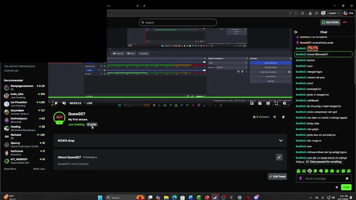Collapse the chat panel with arrow icon
Viewport: 356px width, 200px height.
point(296,32)
